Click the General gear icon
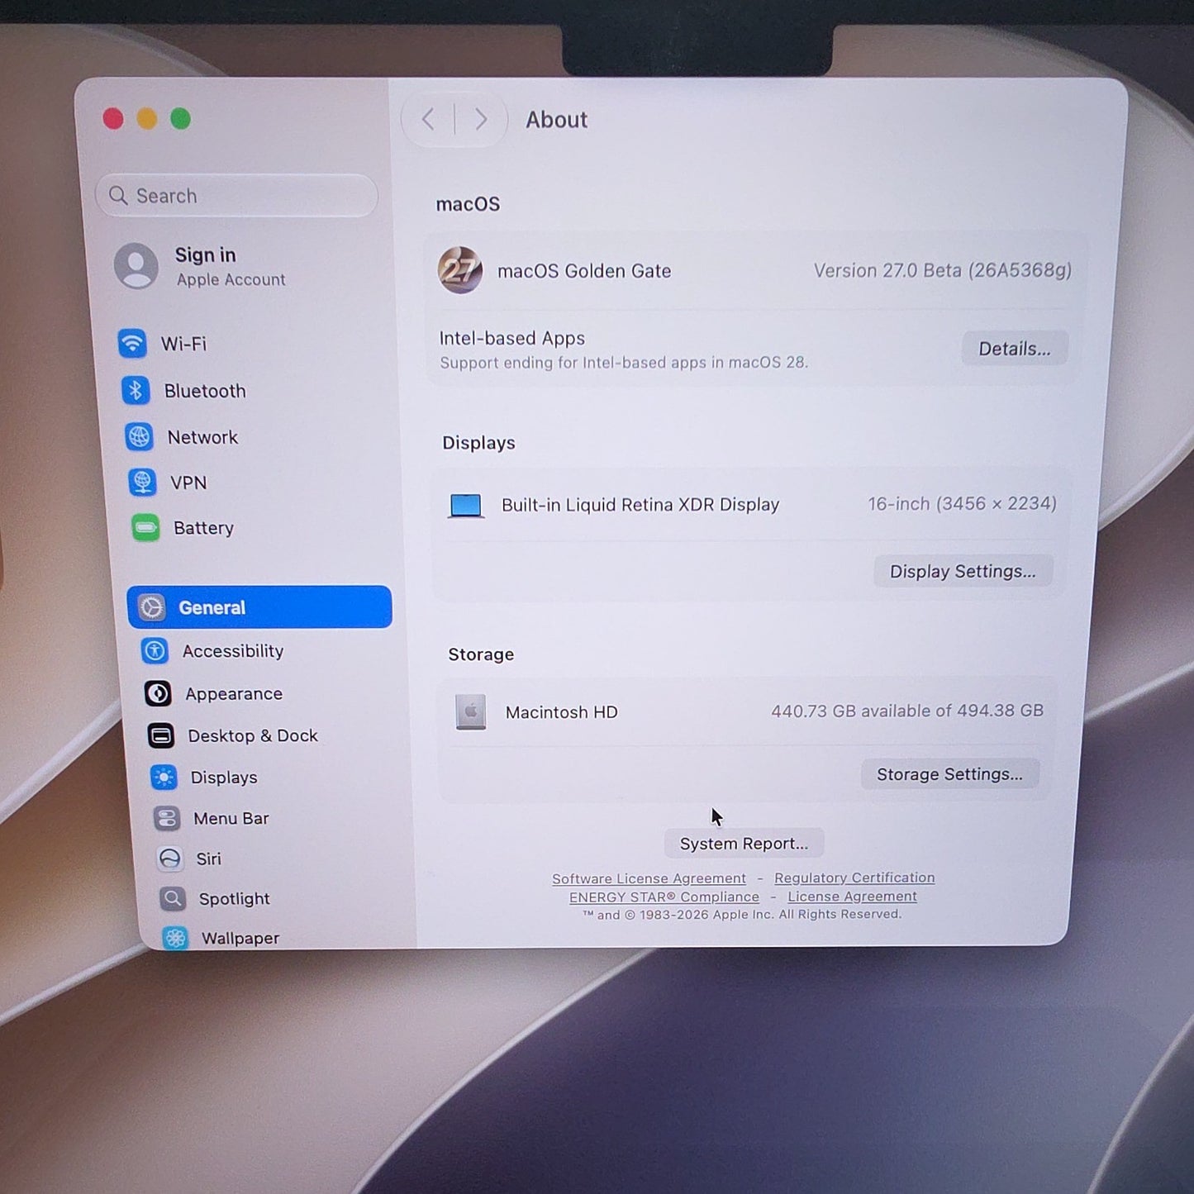This screenshot has width=1194, height=1194. click(x=151, y=607)
